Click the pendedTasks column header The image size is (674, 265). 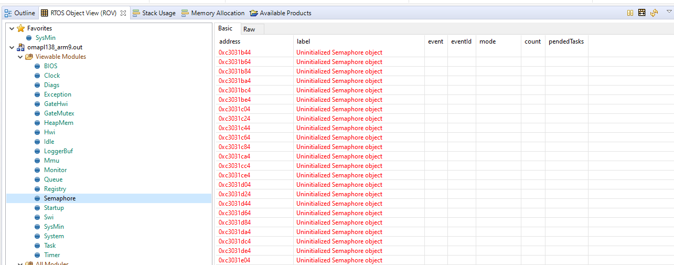(x=566, y=41)
